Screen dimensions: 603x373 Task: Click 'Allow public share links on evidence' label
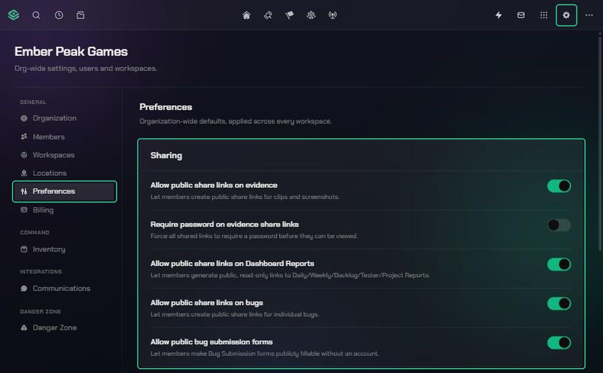[214, 185]
